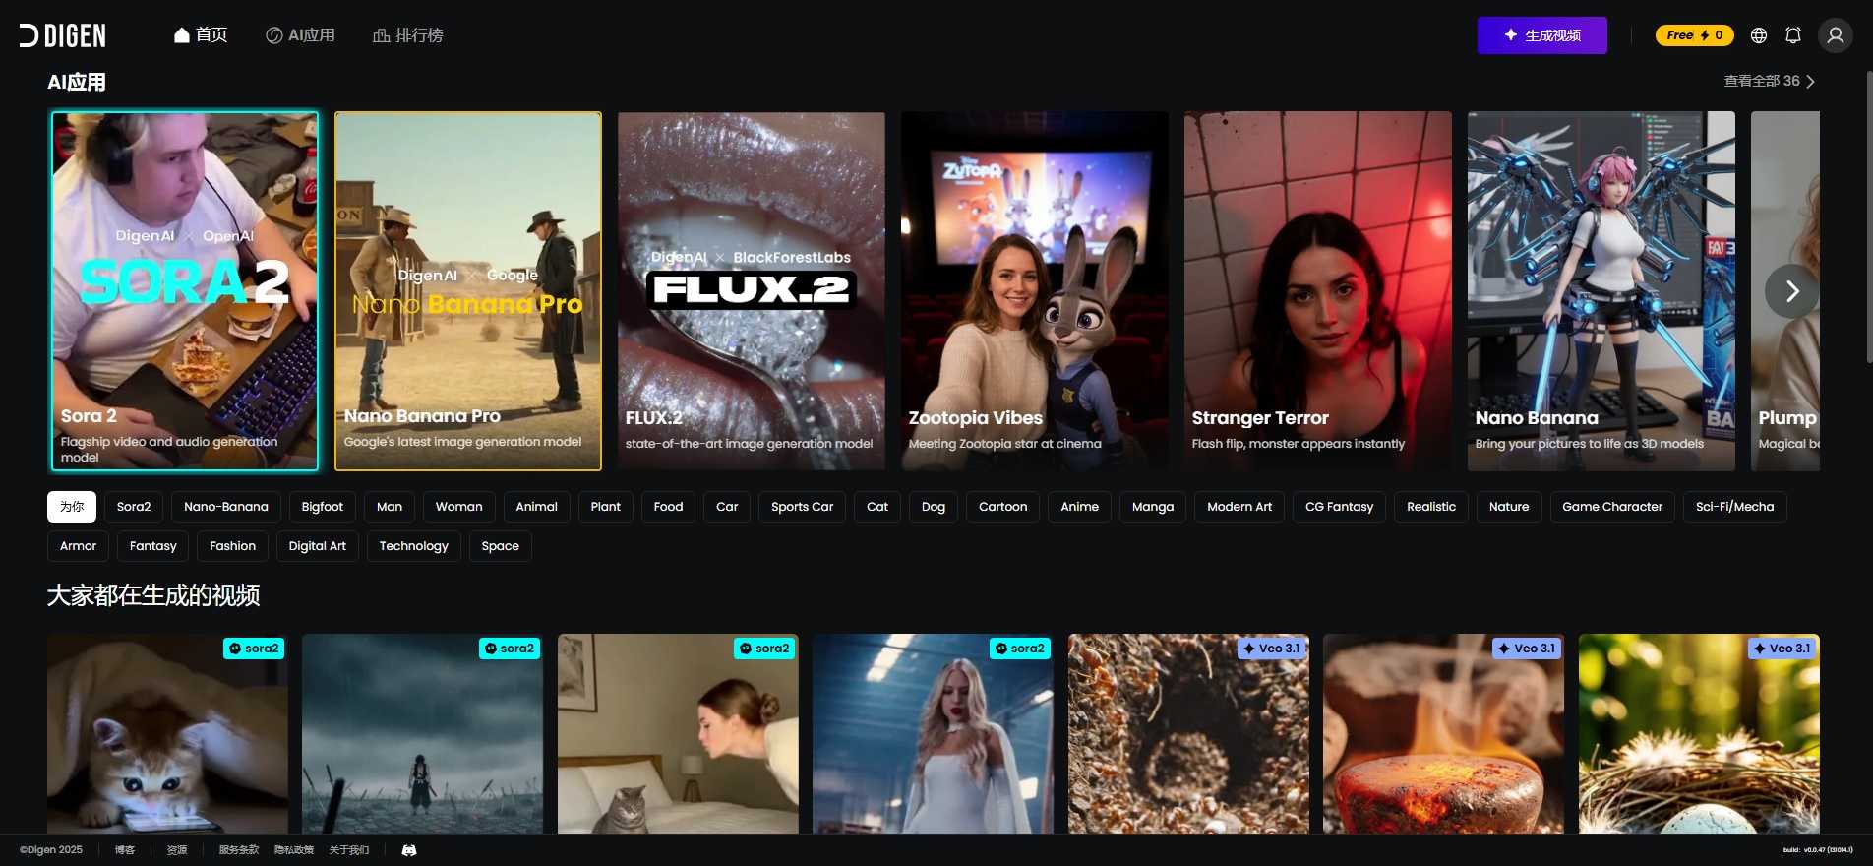Click the DIGEN logo
The width and height of the screenshot is (1873, 866).
63,35
